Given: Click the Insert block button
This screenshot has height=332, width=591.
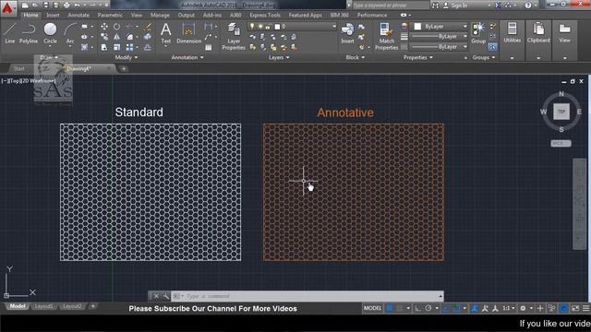Looking at the screenshot, I should click(347, 33).
